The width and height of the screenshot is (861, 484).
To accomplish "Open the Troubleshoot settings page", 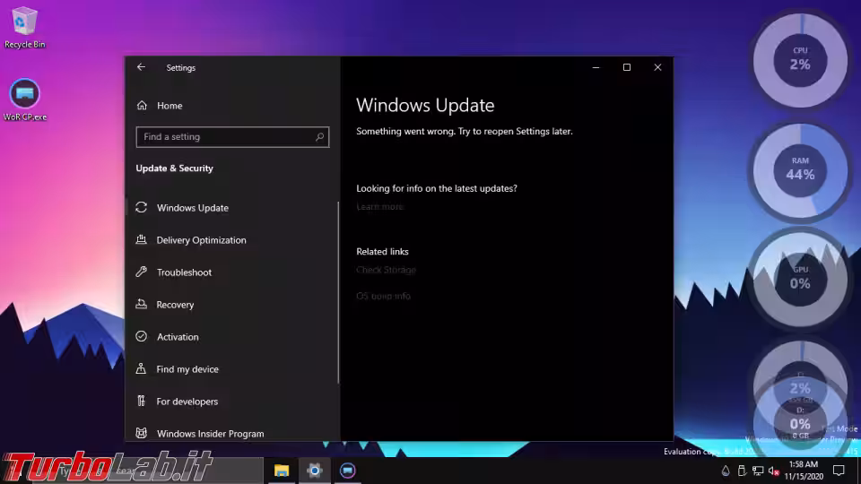I will 184,272.
